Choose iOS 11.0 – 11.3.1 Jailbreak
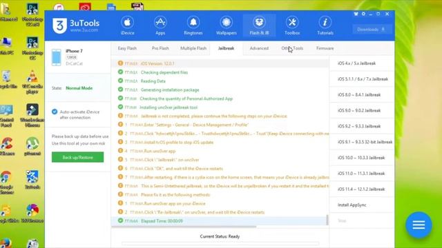The image size is (442, 248). [x=362, y=174]
